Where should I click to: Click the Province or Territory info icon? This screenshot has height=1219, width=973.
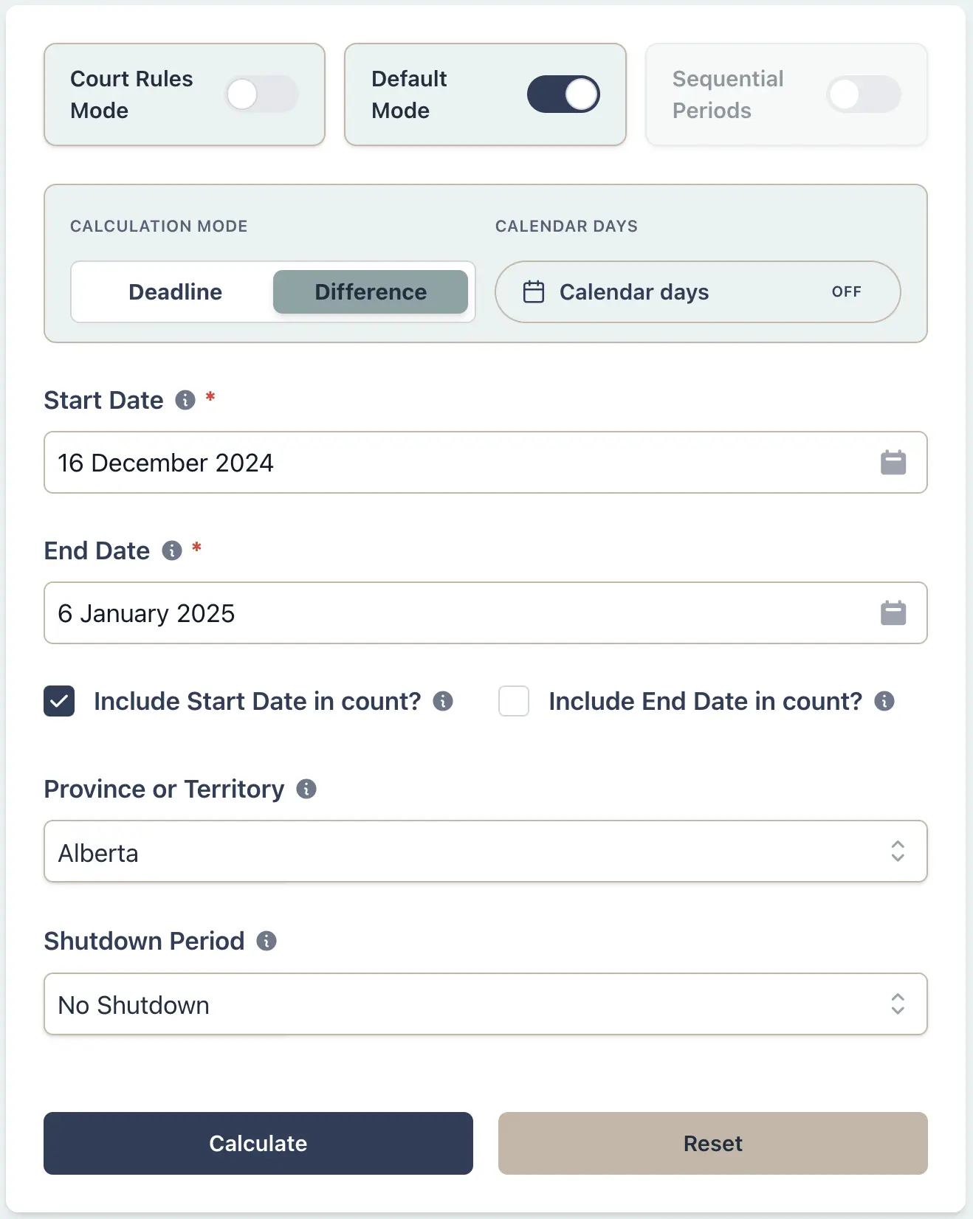click(x=306, y=789)
